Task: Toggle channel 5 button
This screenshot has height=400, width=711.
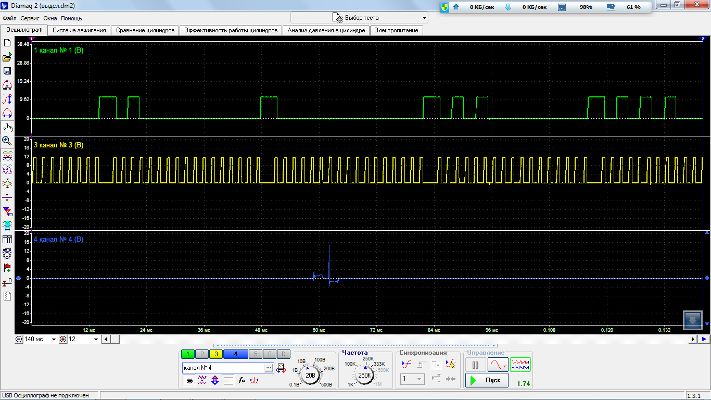Action: (x=256, y=354)
